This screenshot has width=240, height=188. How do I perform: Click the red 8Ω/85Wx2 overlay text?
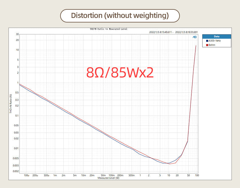click(x=120, y=72)
